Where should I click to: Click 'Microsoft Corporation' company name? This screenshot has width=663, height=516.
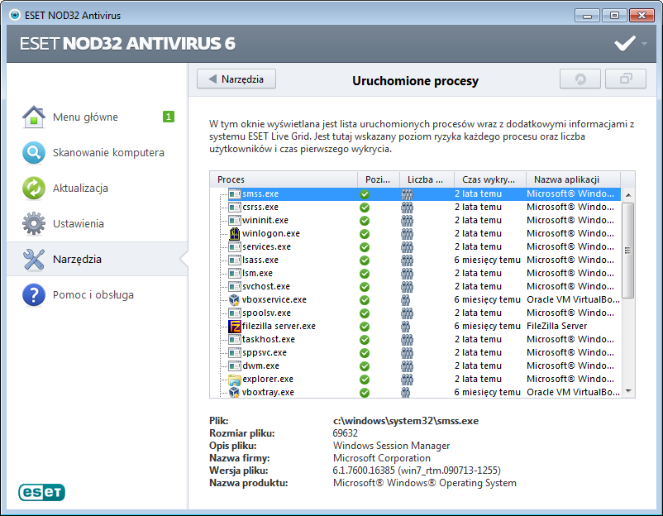coord(382,458)
